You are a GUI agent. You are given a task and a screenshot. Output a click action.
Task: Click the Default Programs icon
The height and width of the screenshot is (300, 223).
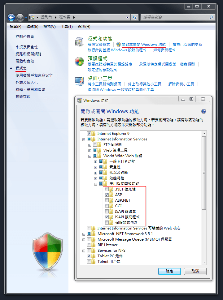coord(79,62)
